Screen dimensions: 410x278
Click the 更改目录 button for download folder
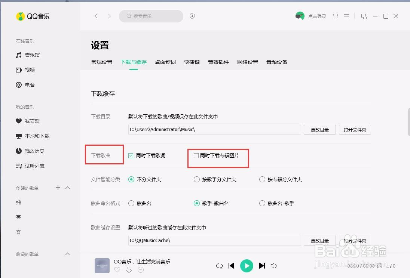319,130
